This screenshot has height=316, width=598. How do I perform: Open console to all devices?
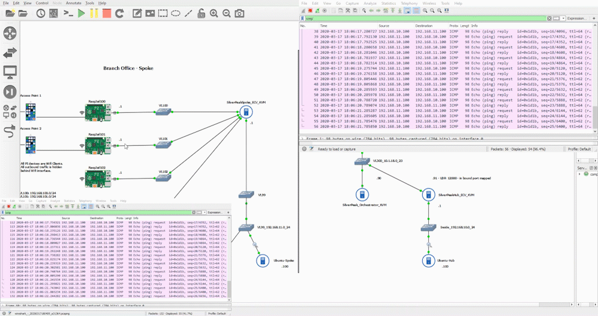(x=68, y=14)
